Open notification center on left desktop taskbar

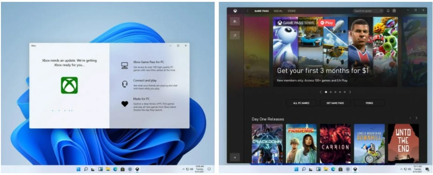(x=209, y=169)
